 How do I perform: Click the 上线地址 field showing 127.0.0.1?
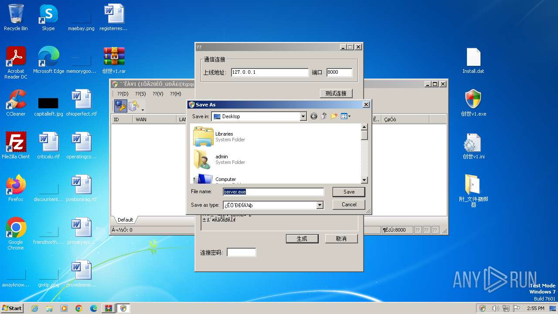269,72
